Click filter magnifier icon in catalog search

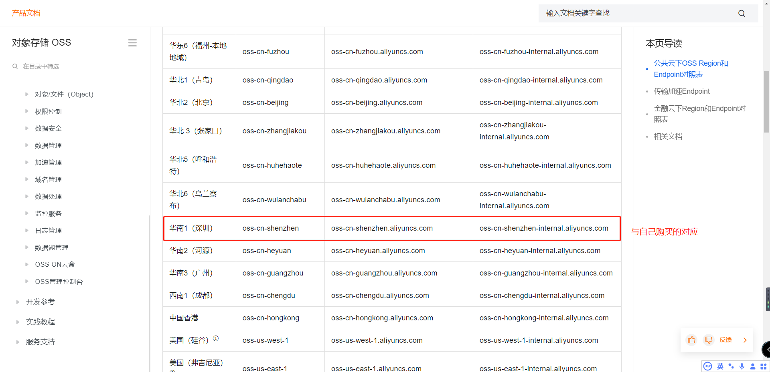pyautogui.click(x=15, y=66)
